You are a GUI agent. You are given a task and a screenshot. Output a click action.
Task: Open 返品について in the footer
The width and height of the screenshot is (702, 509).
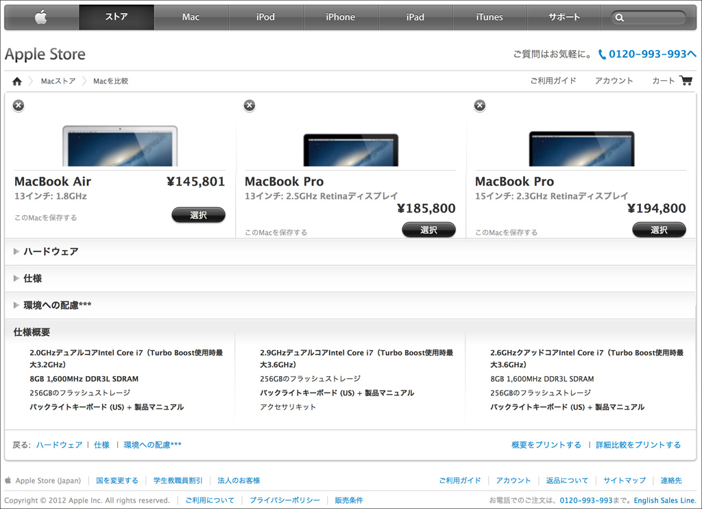point(567,480)
